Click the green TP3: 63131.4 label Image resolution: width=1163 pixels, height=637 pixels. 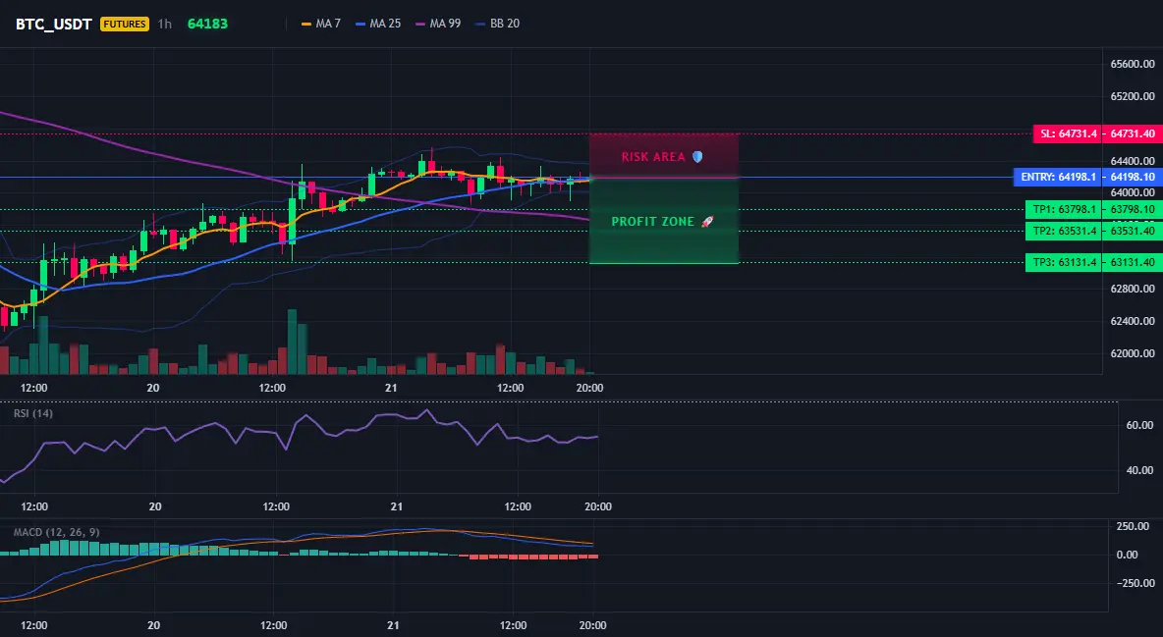pos(1064,262)
